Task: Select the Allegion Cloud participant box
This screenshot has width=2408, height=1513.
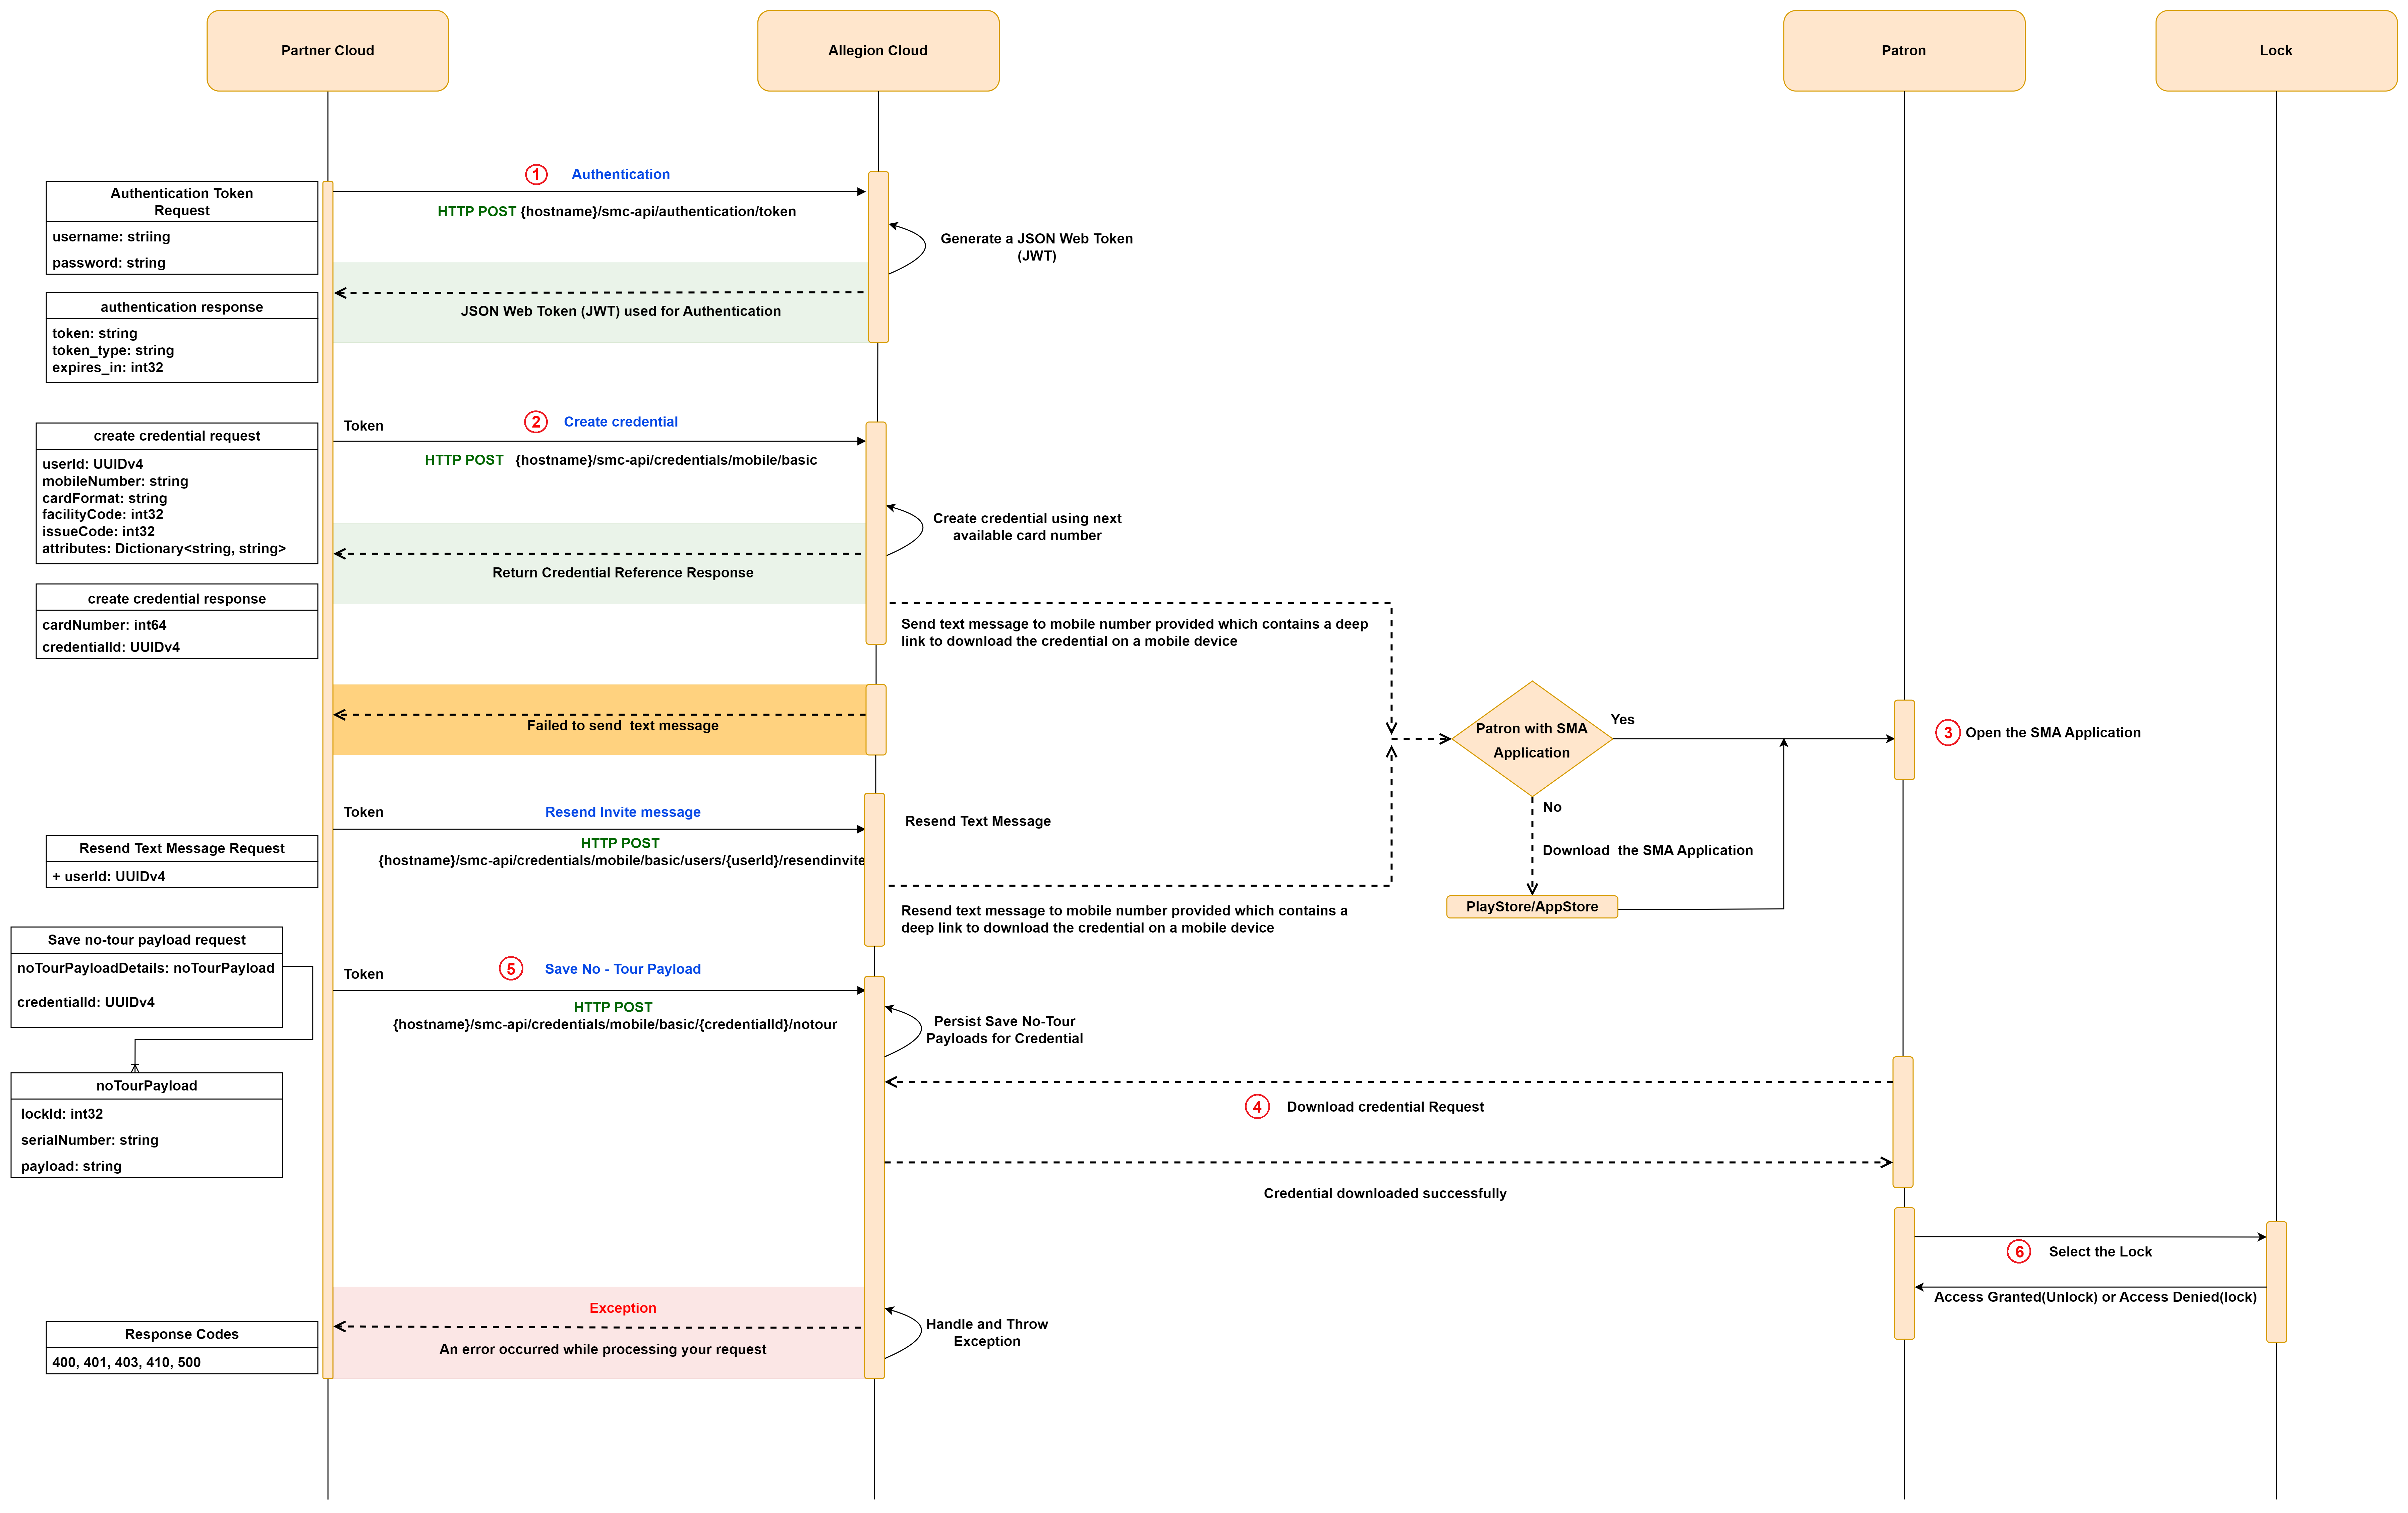Action: pyautogui.click(x=878, y=51)
